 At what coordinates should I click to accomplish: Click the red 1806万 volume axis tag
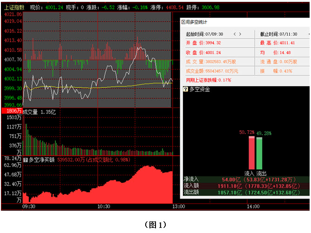[11, 111]
